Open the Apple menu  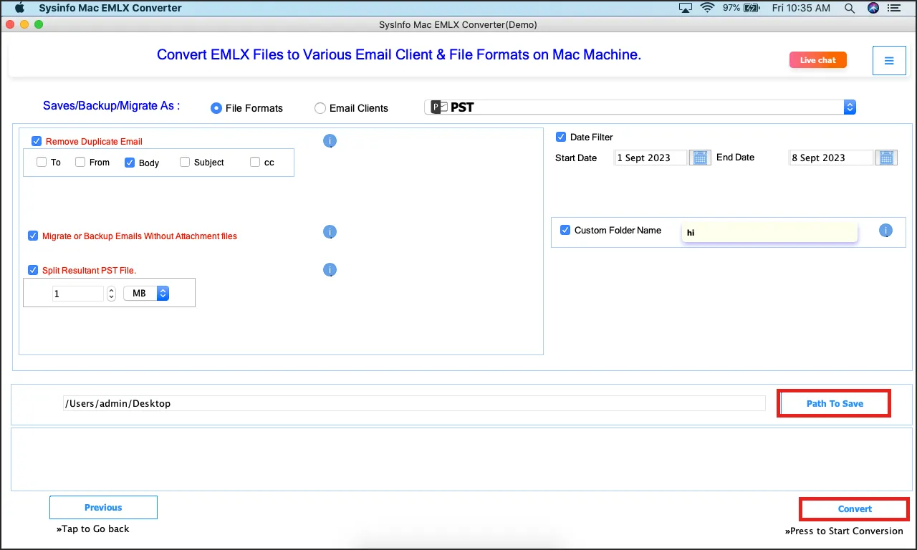click(20, 8)
